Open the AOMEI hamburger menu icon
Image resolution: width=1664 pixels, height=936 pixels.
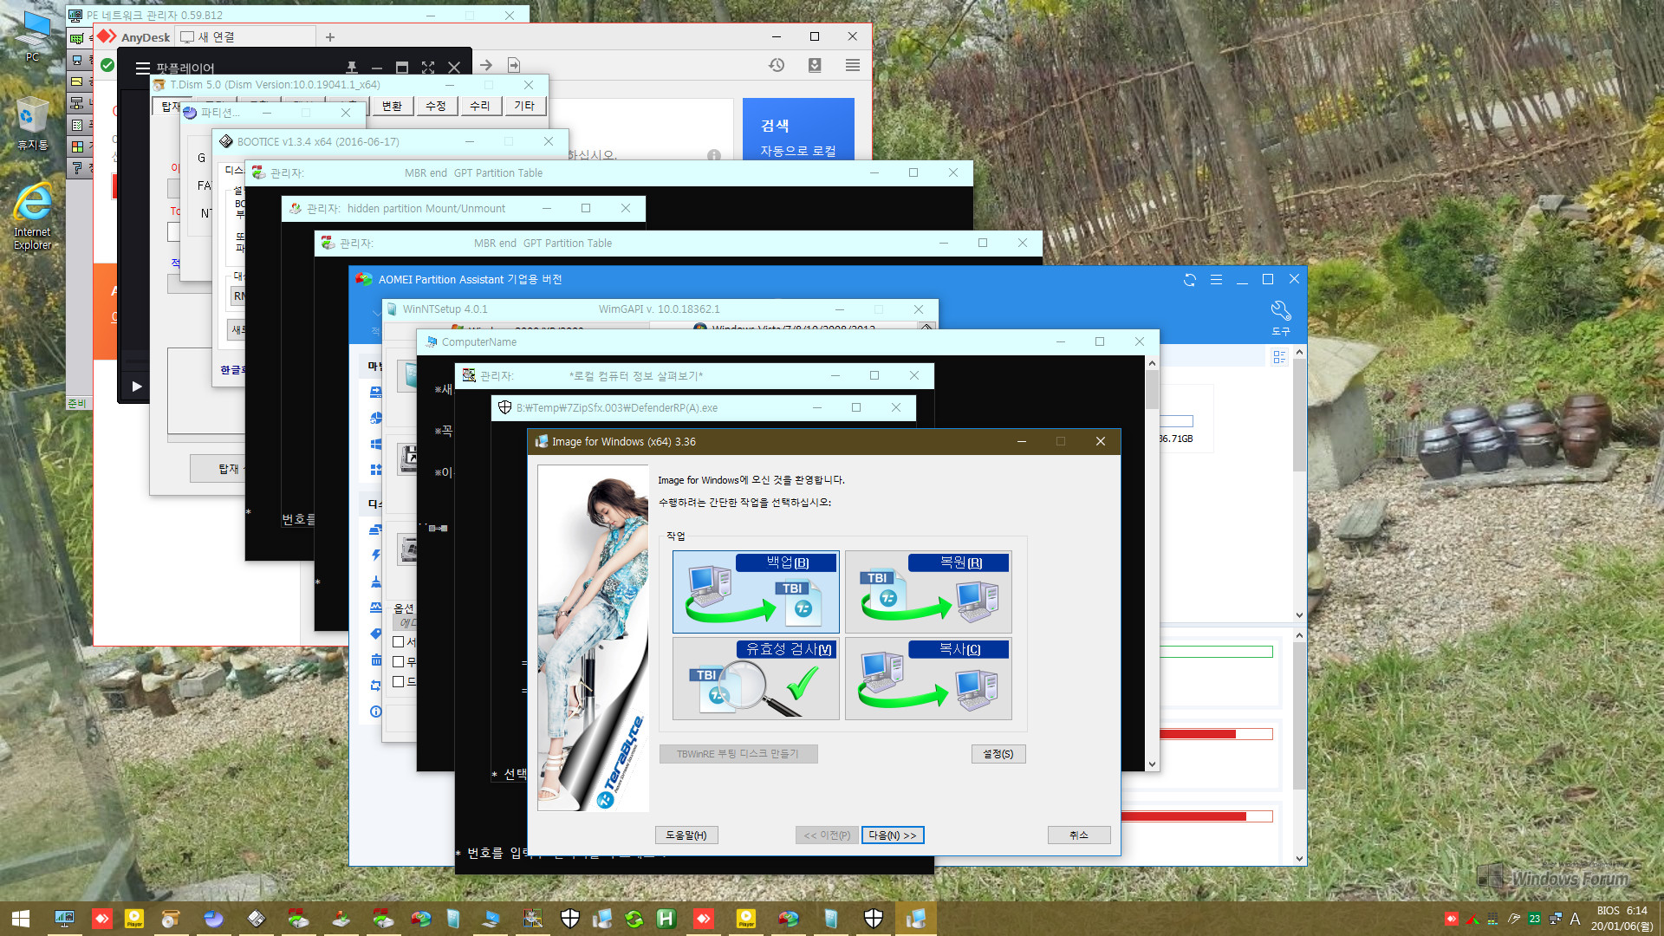click(x=1216, y=280)
